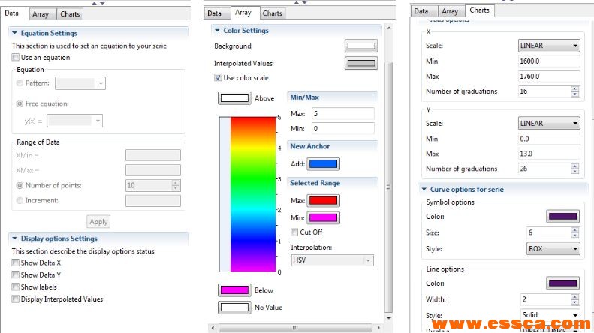This screenshot has height=333, width=594.
Task: Uncheck the Use color scale checkbox
Action: [219, 78]
